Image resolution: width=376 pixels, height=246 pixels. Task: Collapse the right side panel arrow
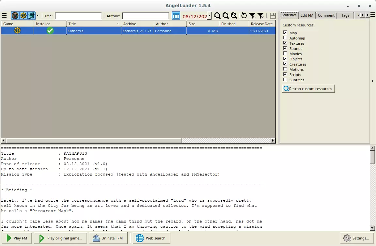pos(373,81)
